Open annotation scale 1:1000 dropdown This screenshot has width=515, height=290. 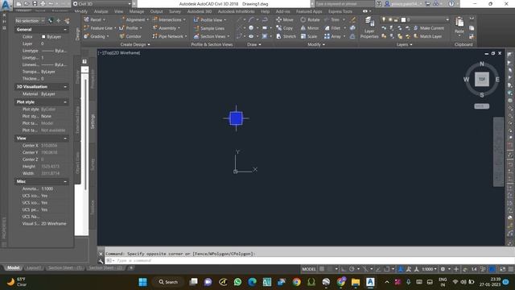pyautogui.click(x=429, y=269)
